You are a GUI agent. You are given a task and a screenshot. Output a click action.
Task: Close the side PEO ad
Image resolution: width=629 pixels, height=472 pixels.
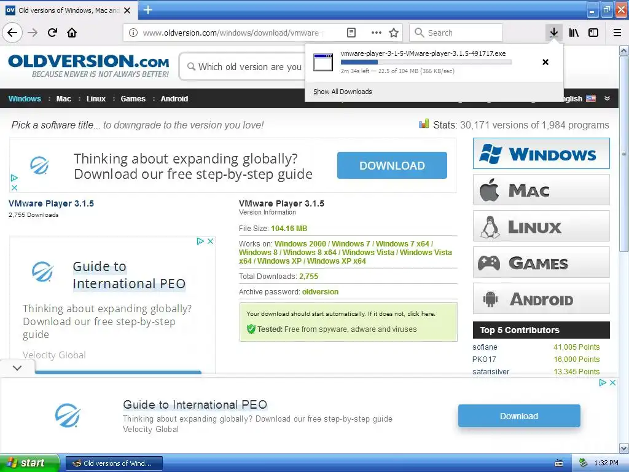coord(210,241)
